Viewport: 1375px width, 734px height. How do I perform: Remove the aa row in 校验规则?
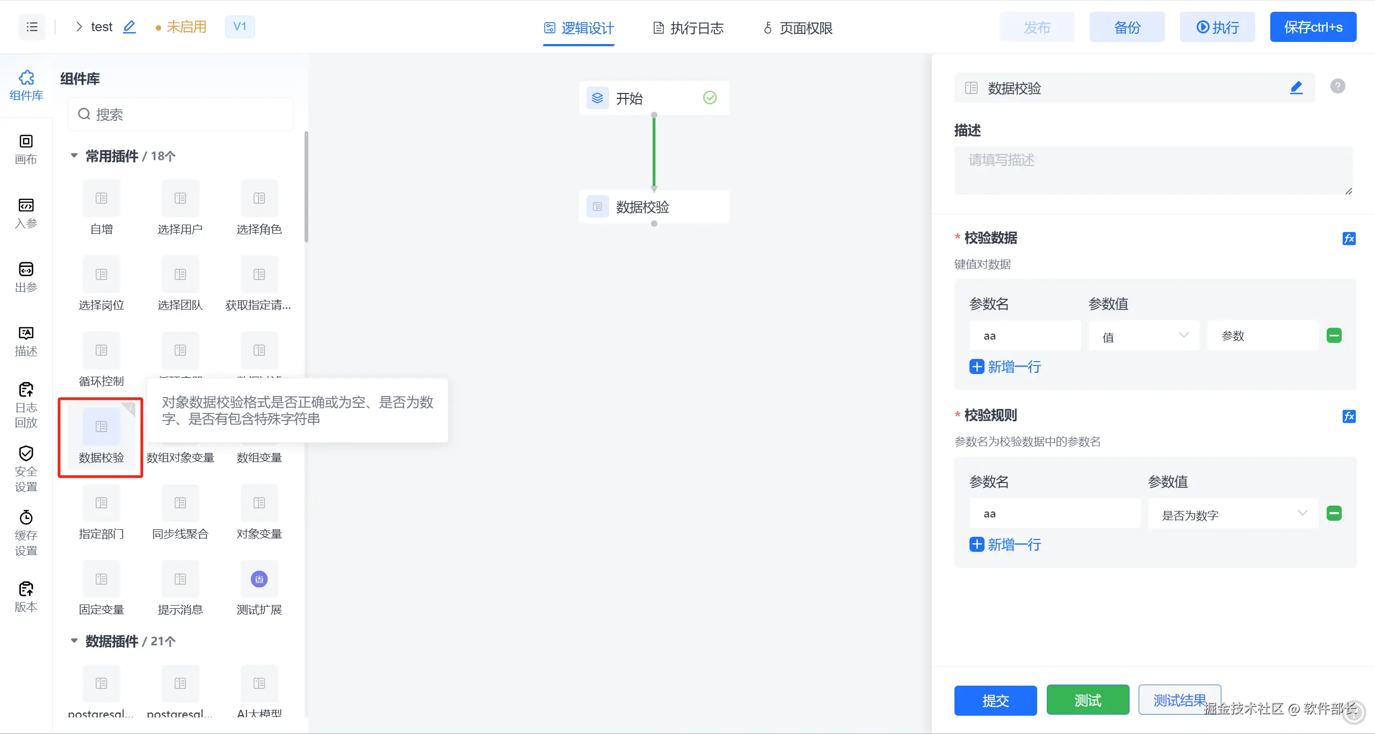coord(1334,514)
